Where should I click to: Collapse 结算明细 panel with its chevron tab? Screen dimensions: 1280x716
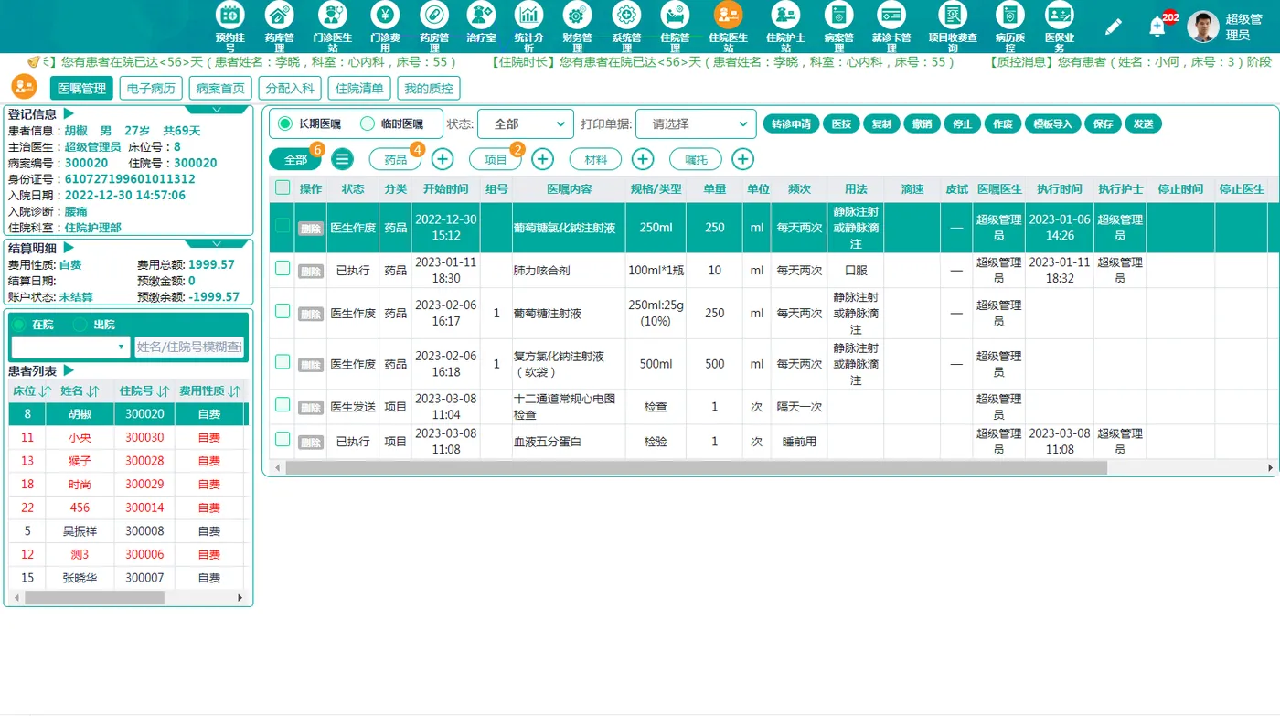pos(217,244)
